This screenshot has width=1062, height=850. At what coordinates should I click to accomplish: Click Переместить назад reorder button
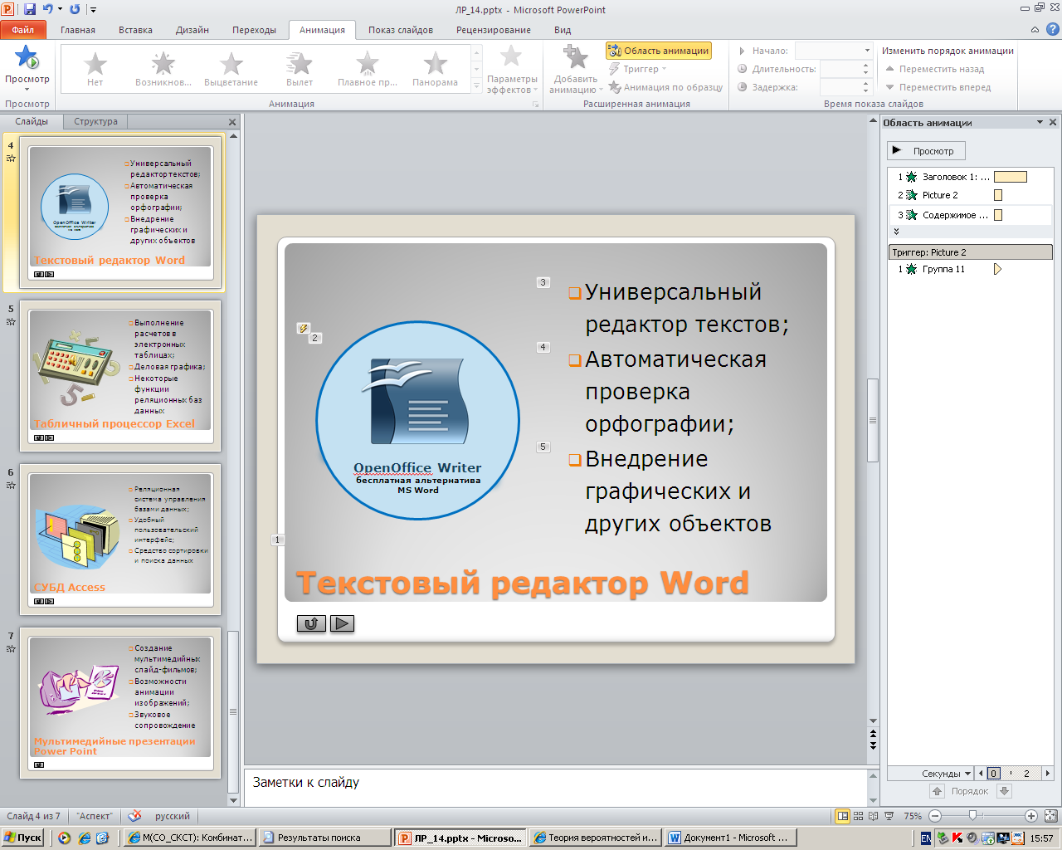coord(935,69)
